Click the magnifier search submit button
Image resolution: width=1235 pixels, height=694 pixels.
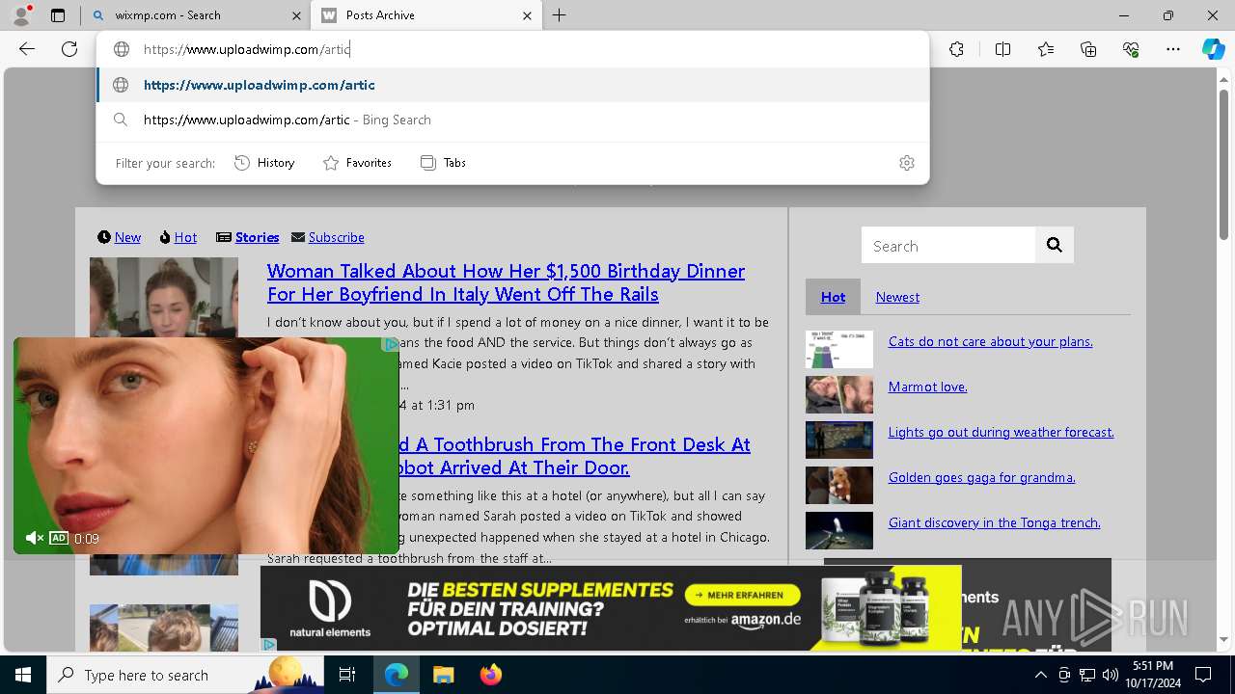pyautogui.click(x=1055, y=246)
